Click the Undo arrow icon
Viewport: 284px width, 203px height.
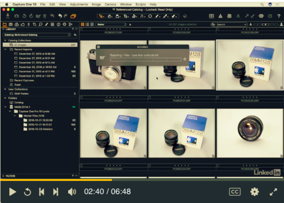60,16
